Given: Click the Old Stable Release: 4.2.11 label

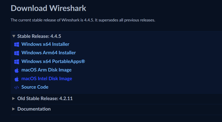Looking at the screenshot, I should pos(45,99).
